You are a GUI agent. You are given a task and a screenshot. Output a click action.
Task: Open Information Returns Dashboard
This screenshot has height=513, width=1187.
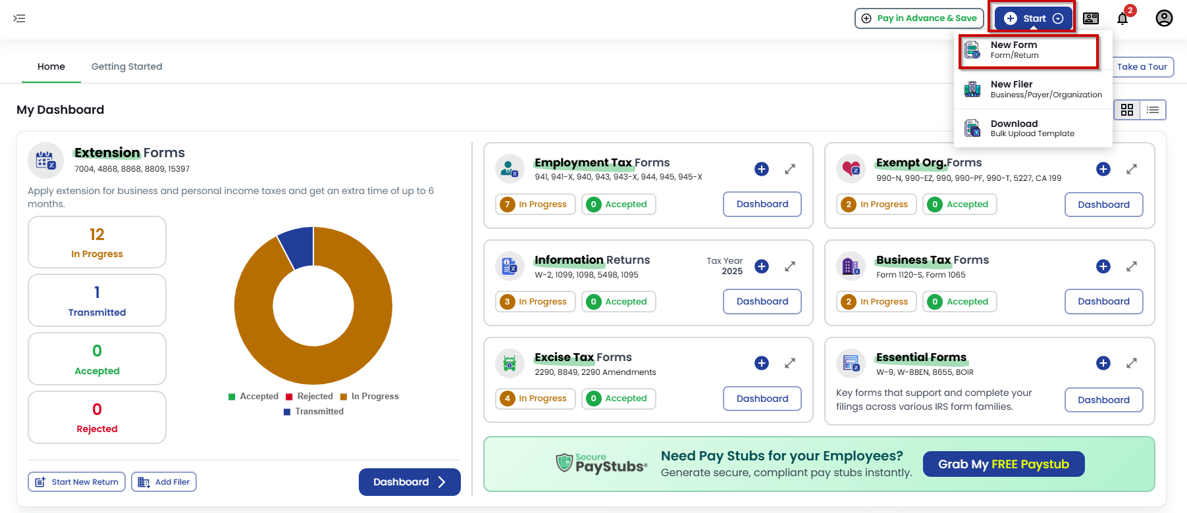point(762,301)
